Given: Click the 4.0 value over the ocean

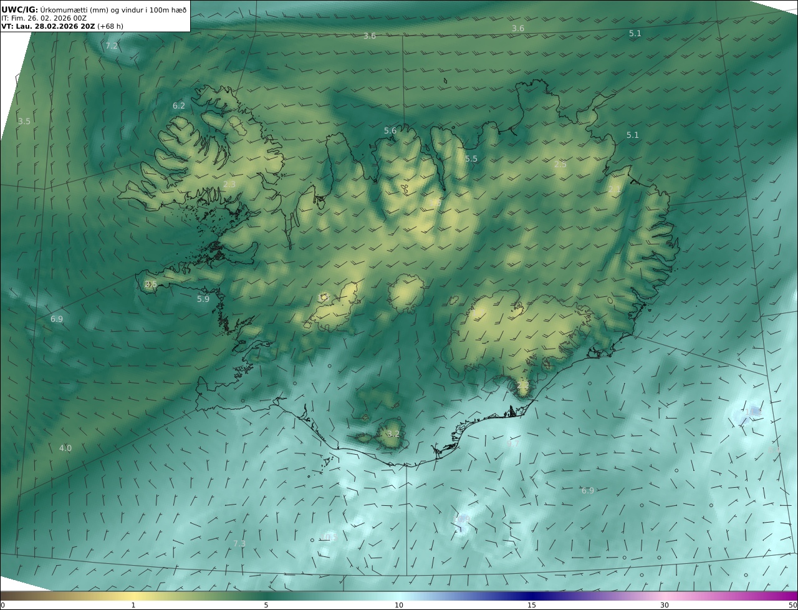Looking at the screenshot, I should tap(65, 448).
